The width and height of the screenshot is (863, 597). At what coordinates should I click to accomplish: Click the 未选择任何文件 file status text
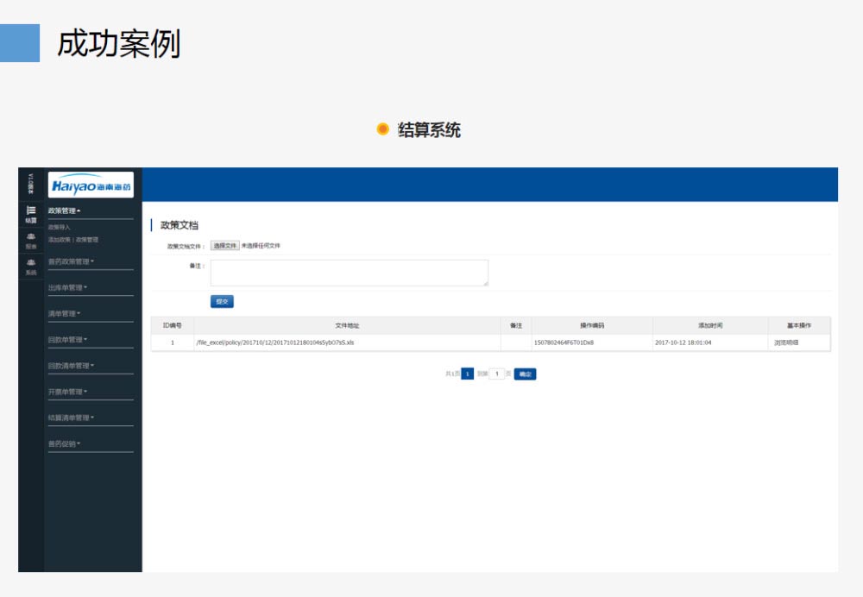click(261, 245)
